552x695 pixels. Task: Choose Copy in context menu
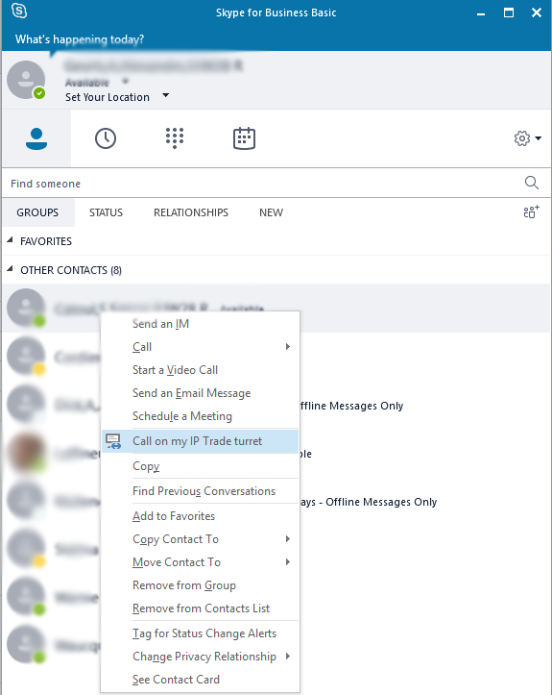pyautogui.click(x=200, y=466)
